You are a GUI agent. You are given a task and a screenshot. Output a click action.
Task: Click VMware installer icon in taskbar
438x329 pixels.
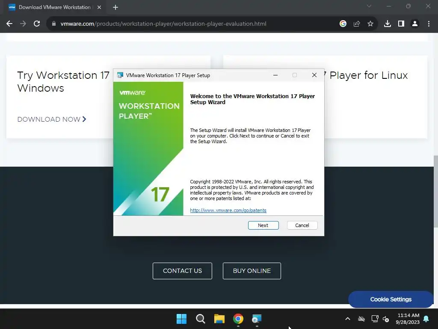(257, 319)
